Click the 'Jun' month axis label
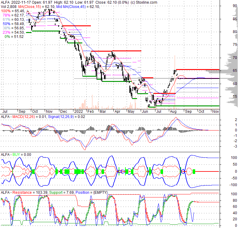Viewport: 238px width, 228px height. click(145, 112)
